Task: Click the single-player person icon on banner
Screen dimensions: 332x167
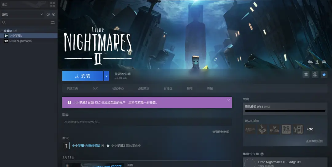Action: (x=317, y=62)
